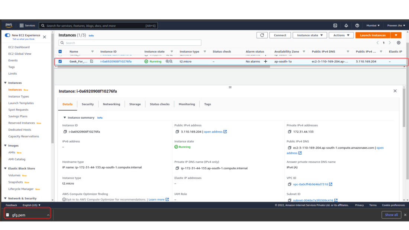
Task: Open the Mumbai region selector
Action: pyautogui.click(x=373, y=26)
